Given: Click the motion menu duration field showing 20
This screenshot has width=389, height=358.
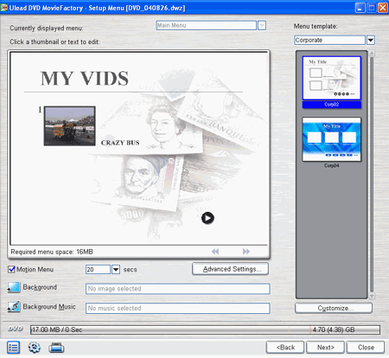Looking at the screenshot, I should click(x=98, y=270).
